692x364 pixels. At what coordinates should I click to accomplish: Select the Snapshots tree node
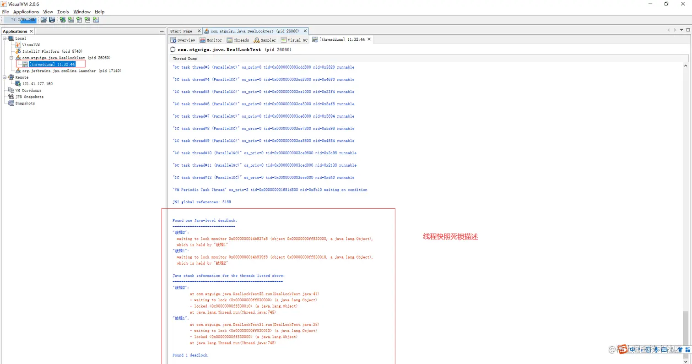coord(25,103)
